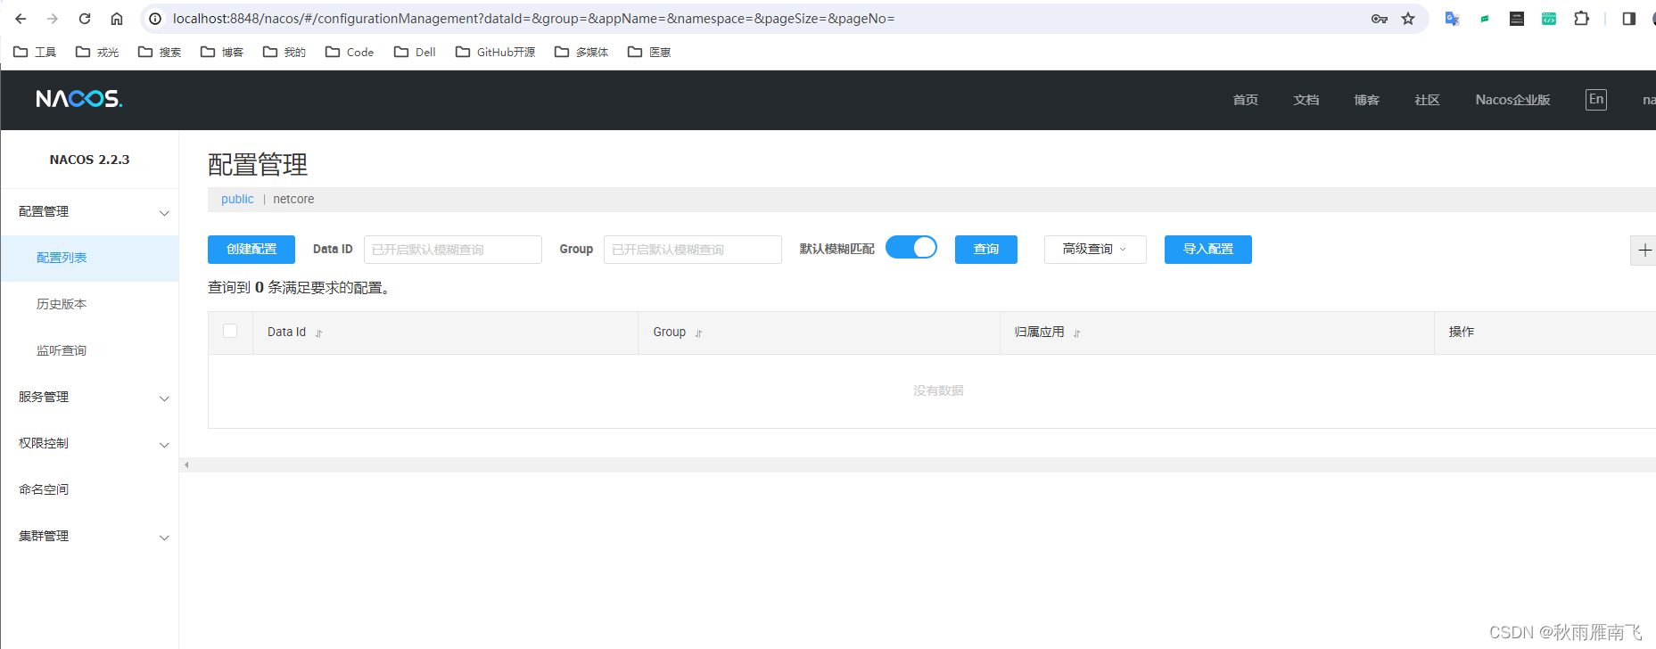
Task: Open the Google Translate extension icon
Action: (x=1452, y=19)
